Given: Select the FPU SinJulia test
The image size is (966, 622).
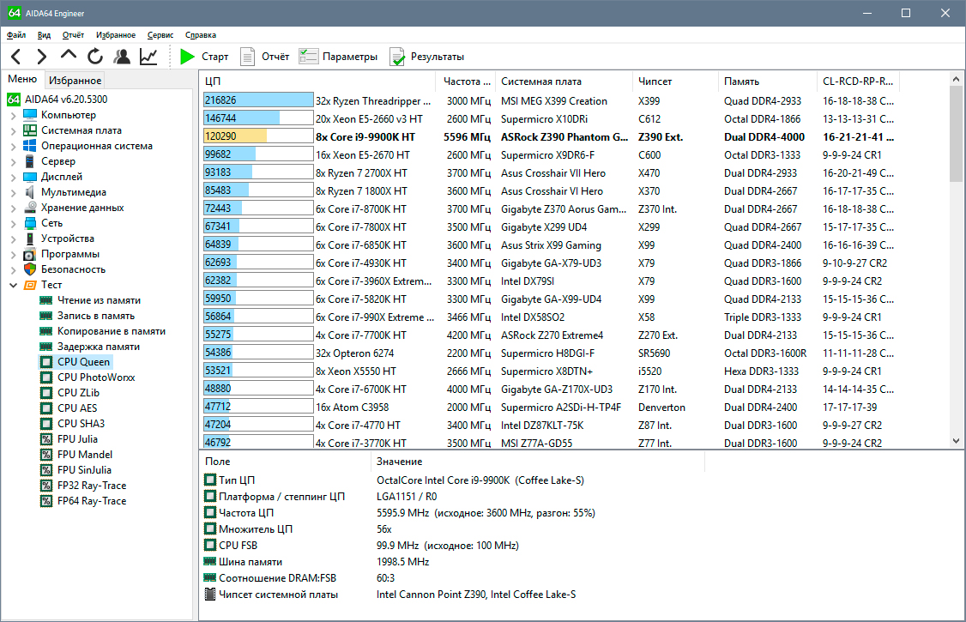Looking at the screenshot, I should pos(75,469).
